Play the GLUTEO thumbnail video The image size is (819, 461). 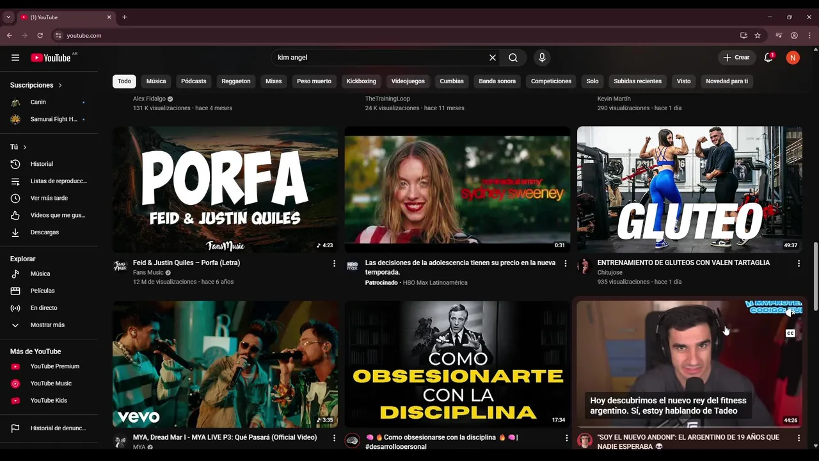[x=690, y=190]
